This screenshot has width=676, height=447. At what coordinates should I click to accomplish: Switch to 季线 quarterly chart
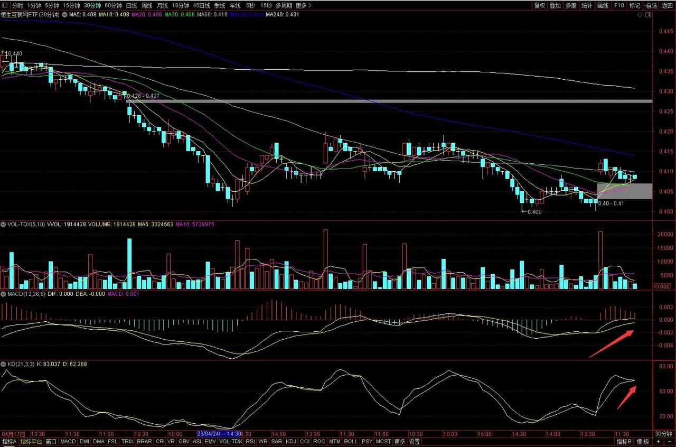(x=219, y=5)
